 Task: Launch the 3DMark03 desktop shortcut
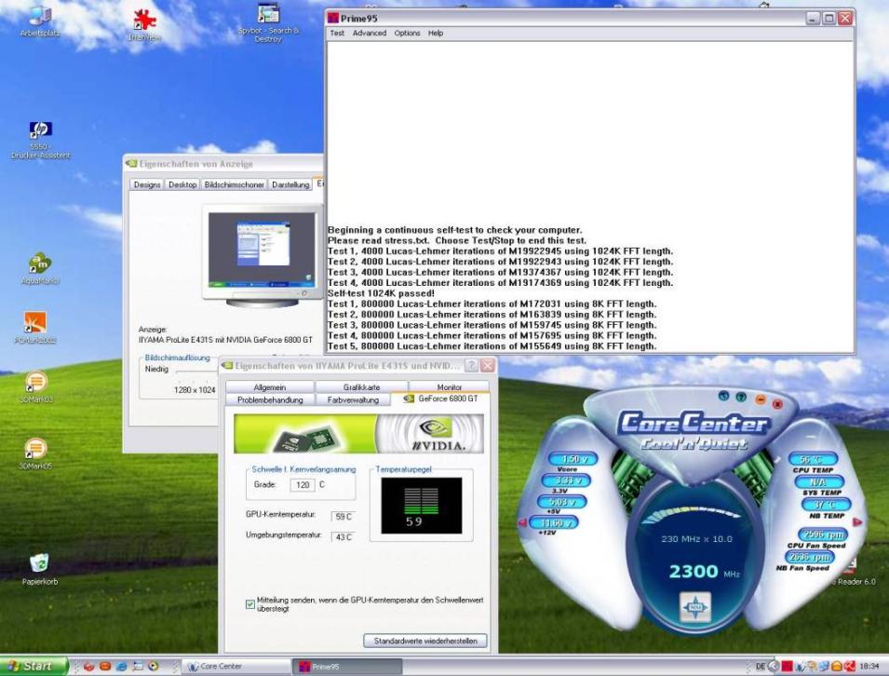(x=35, y=387)
